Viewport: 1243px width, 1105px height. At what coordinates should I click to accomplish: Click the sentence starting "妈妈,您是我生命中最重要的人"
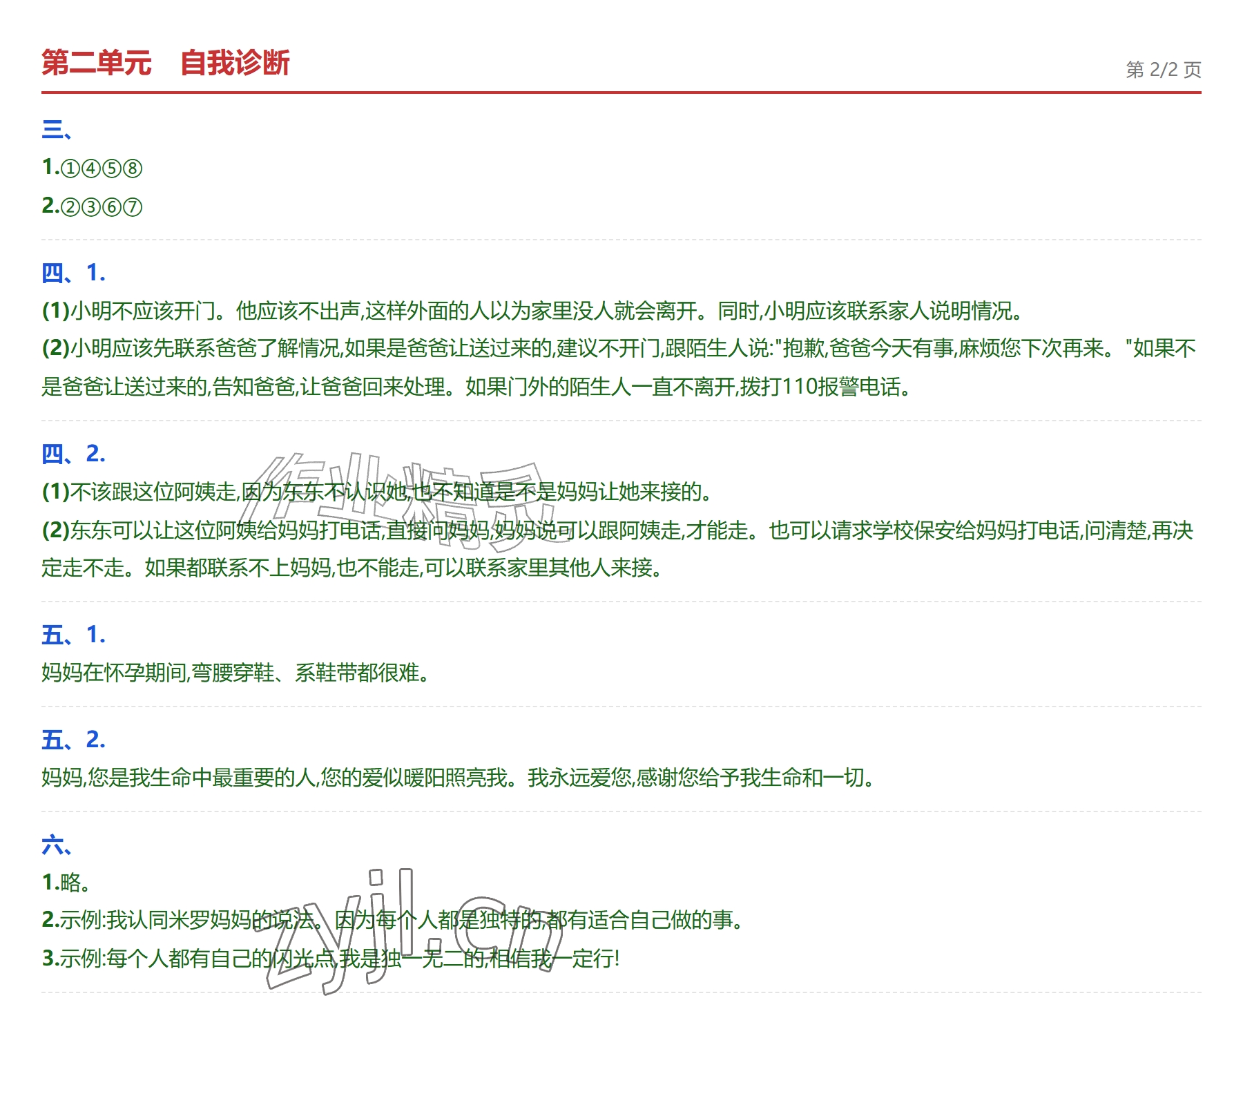[x=459, y=778]
